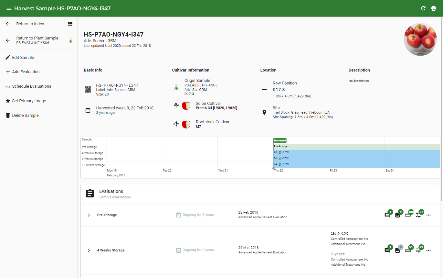Screen dimensions: 443x278
Task: Expand the Pre-Storage evaluation row
Action: point(89,215)
